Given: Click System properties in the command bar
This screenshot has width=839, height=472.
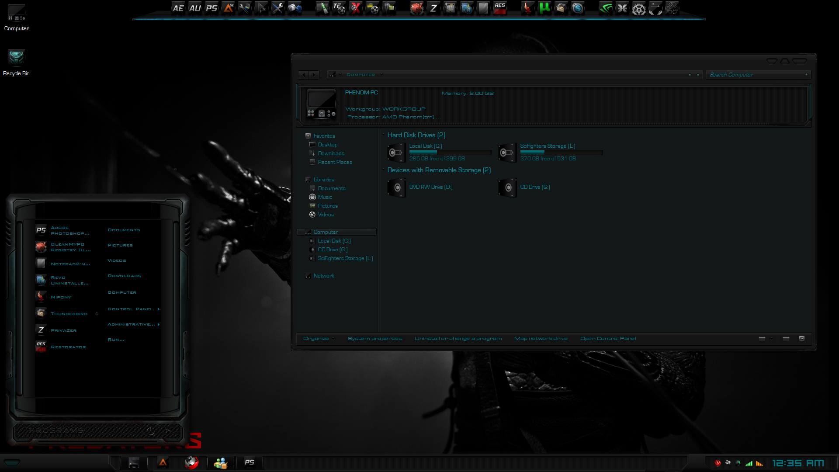Looking at the screenshot, I should pyautogui.click(x=374, y=338).
